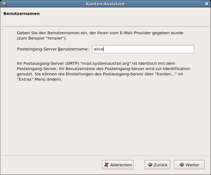Focus the Posteingang-Server Benutzername input field
211x175 pixels.
pyautogui.click(x=143, y=49)
